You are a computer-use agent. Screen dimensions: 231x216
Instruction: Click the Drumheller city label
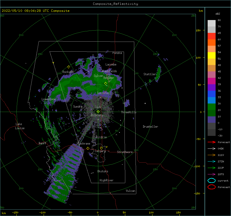click(150, 127)
